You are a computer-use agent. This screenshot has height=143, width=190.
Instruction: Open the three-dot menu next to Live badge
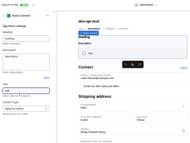[x=34, y=5]
